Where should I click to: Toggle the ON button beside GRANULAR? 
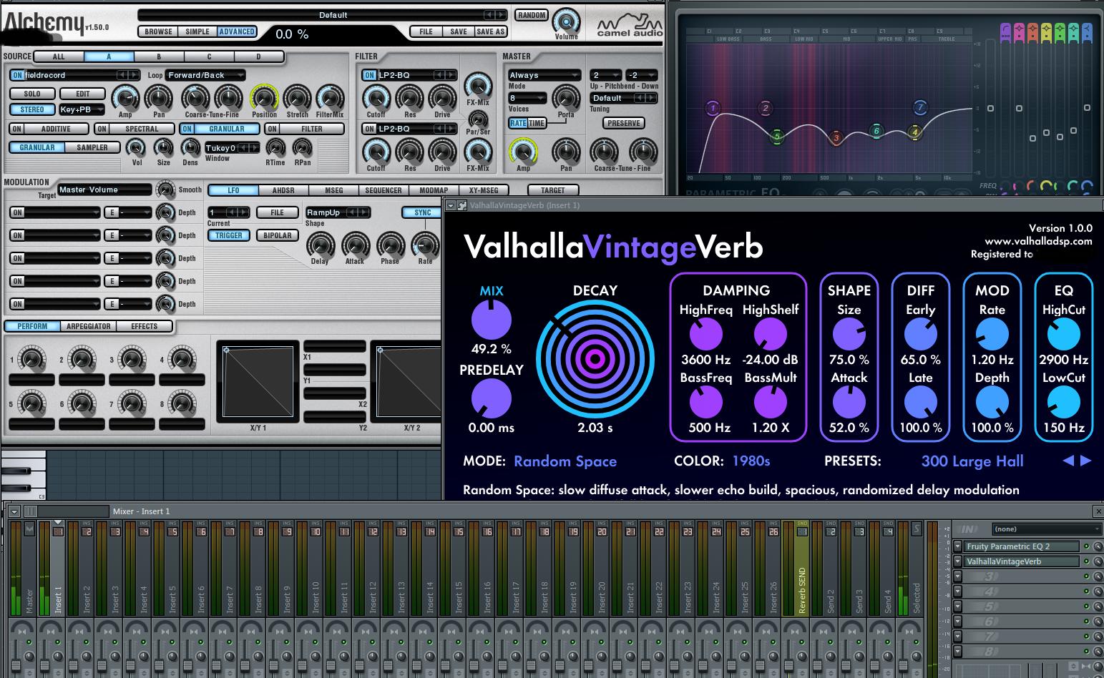click(x=187, y=129)
